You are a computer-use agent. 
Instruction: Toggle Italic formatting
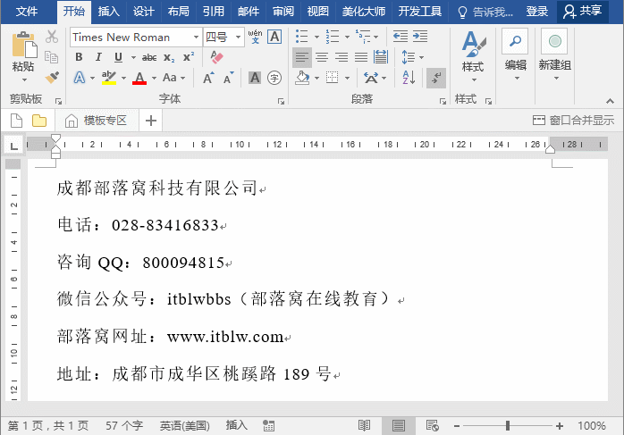pyautogui.click(x=96, y=57)
